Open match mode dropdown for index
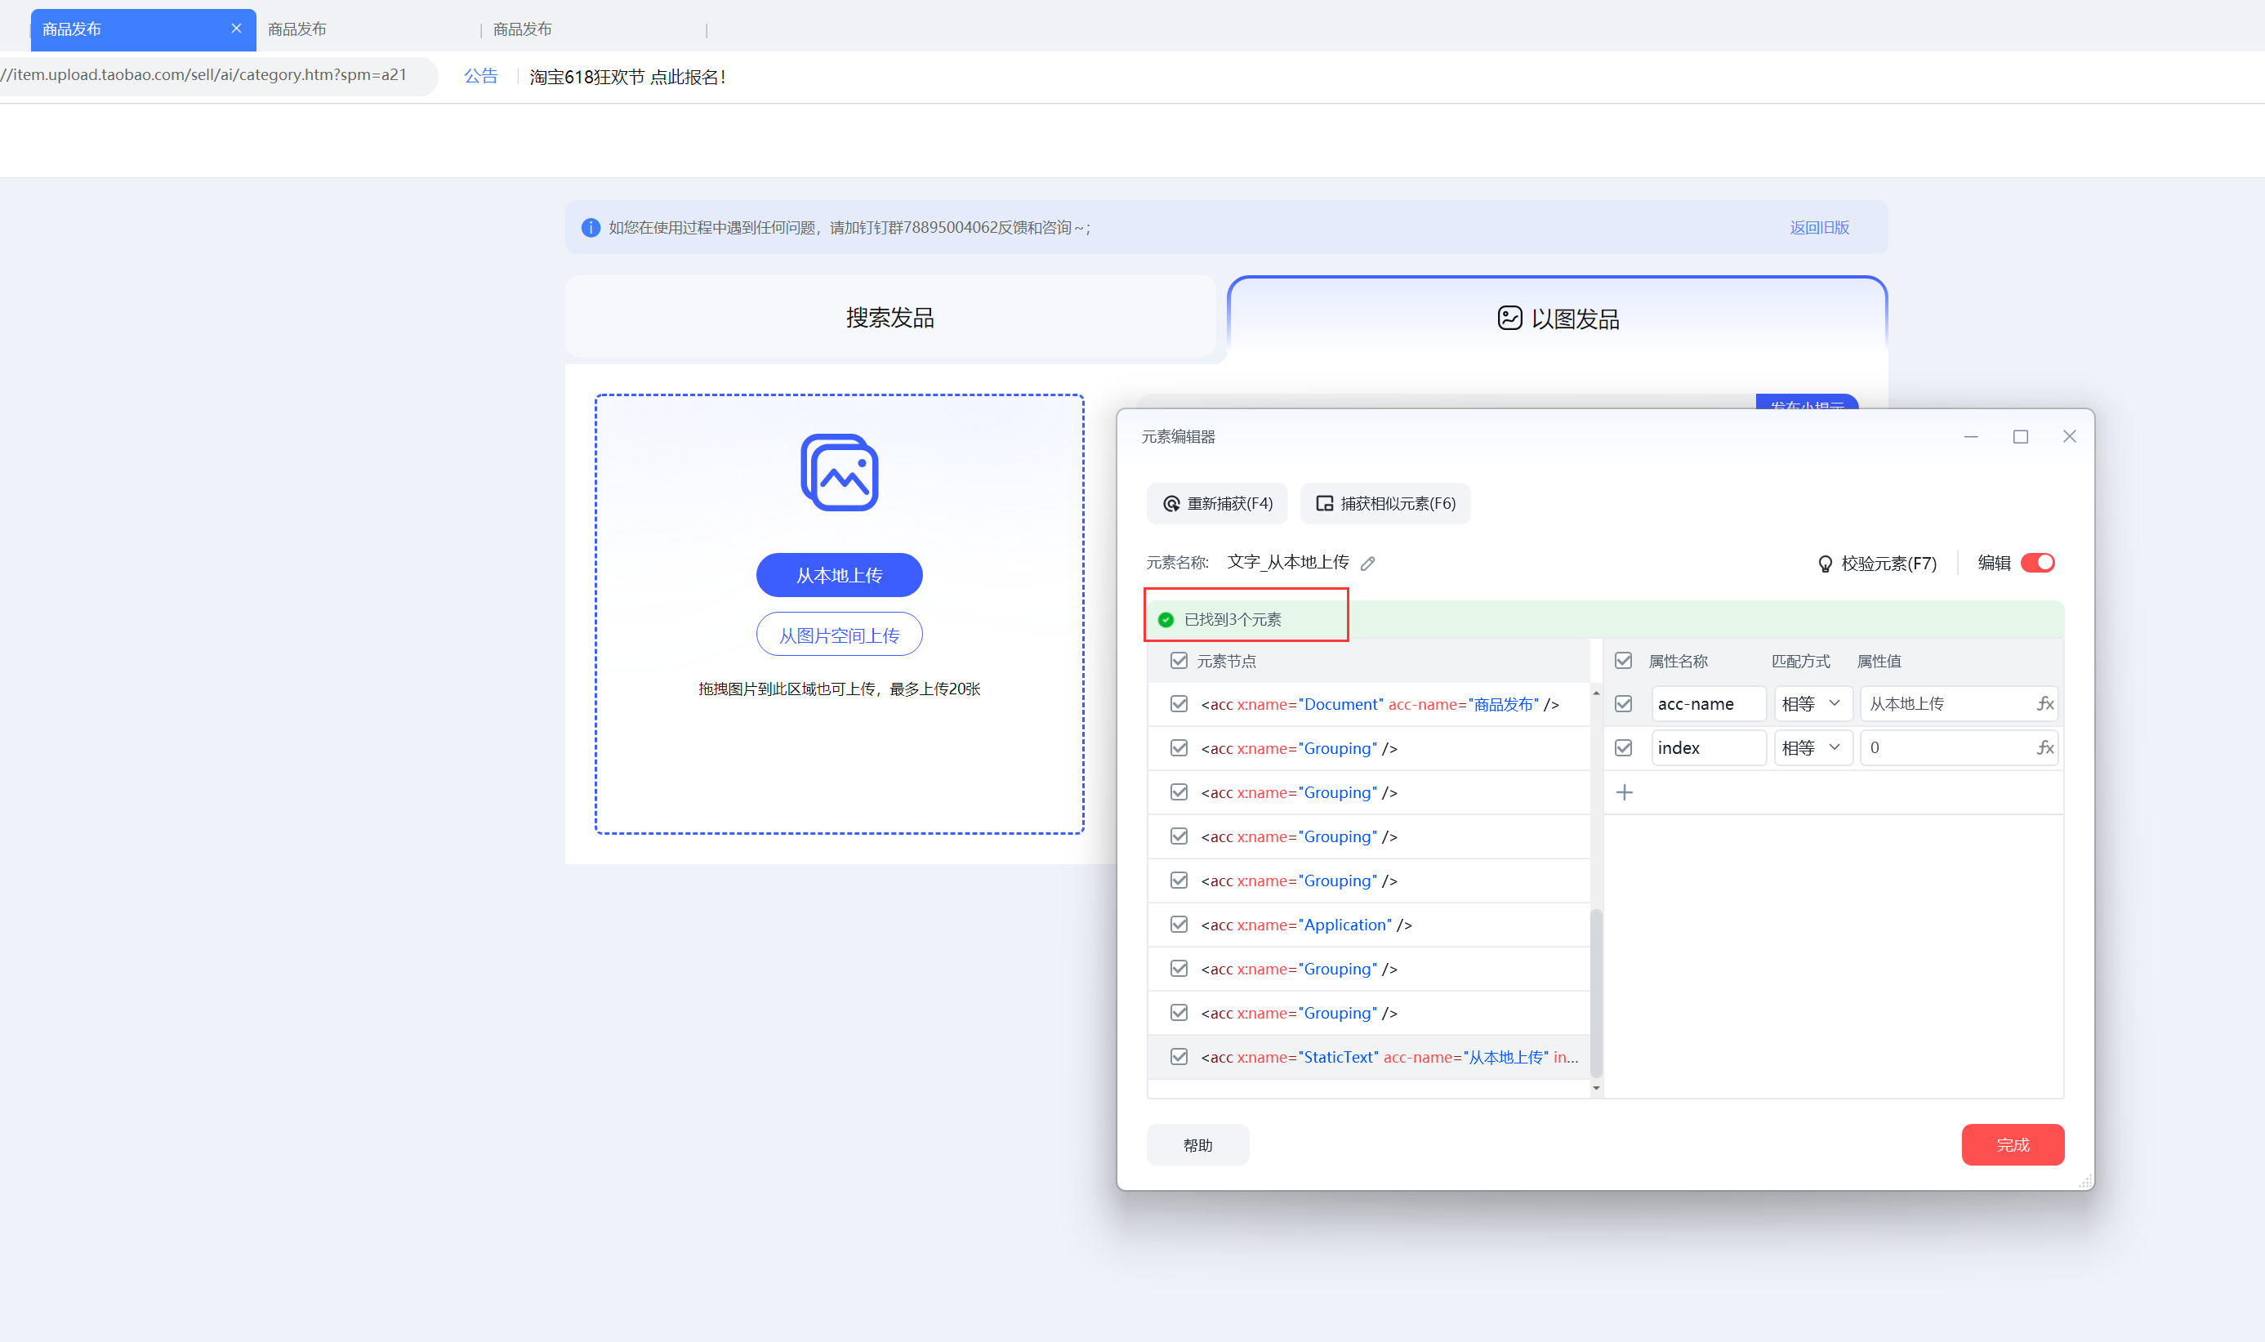This screenshot has width=2265, height=1342. 1812,748
